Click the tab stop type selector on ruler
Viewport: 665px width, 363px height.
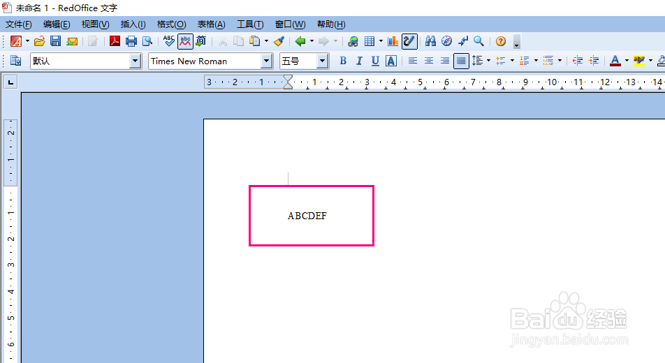(x=10, y=82)
